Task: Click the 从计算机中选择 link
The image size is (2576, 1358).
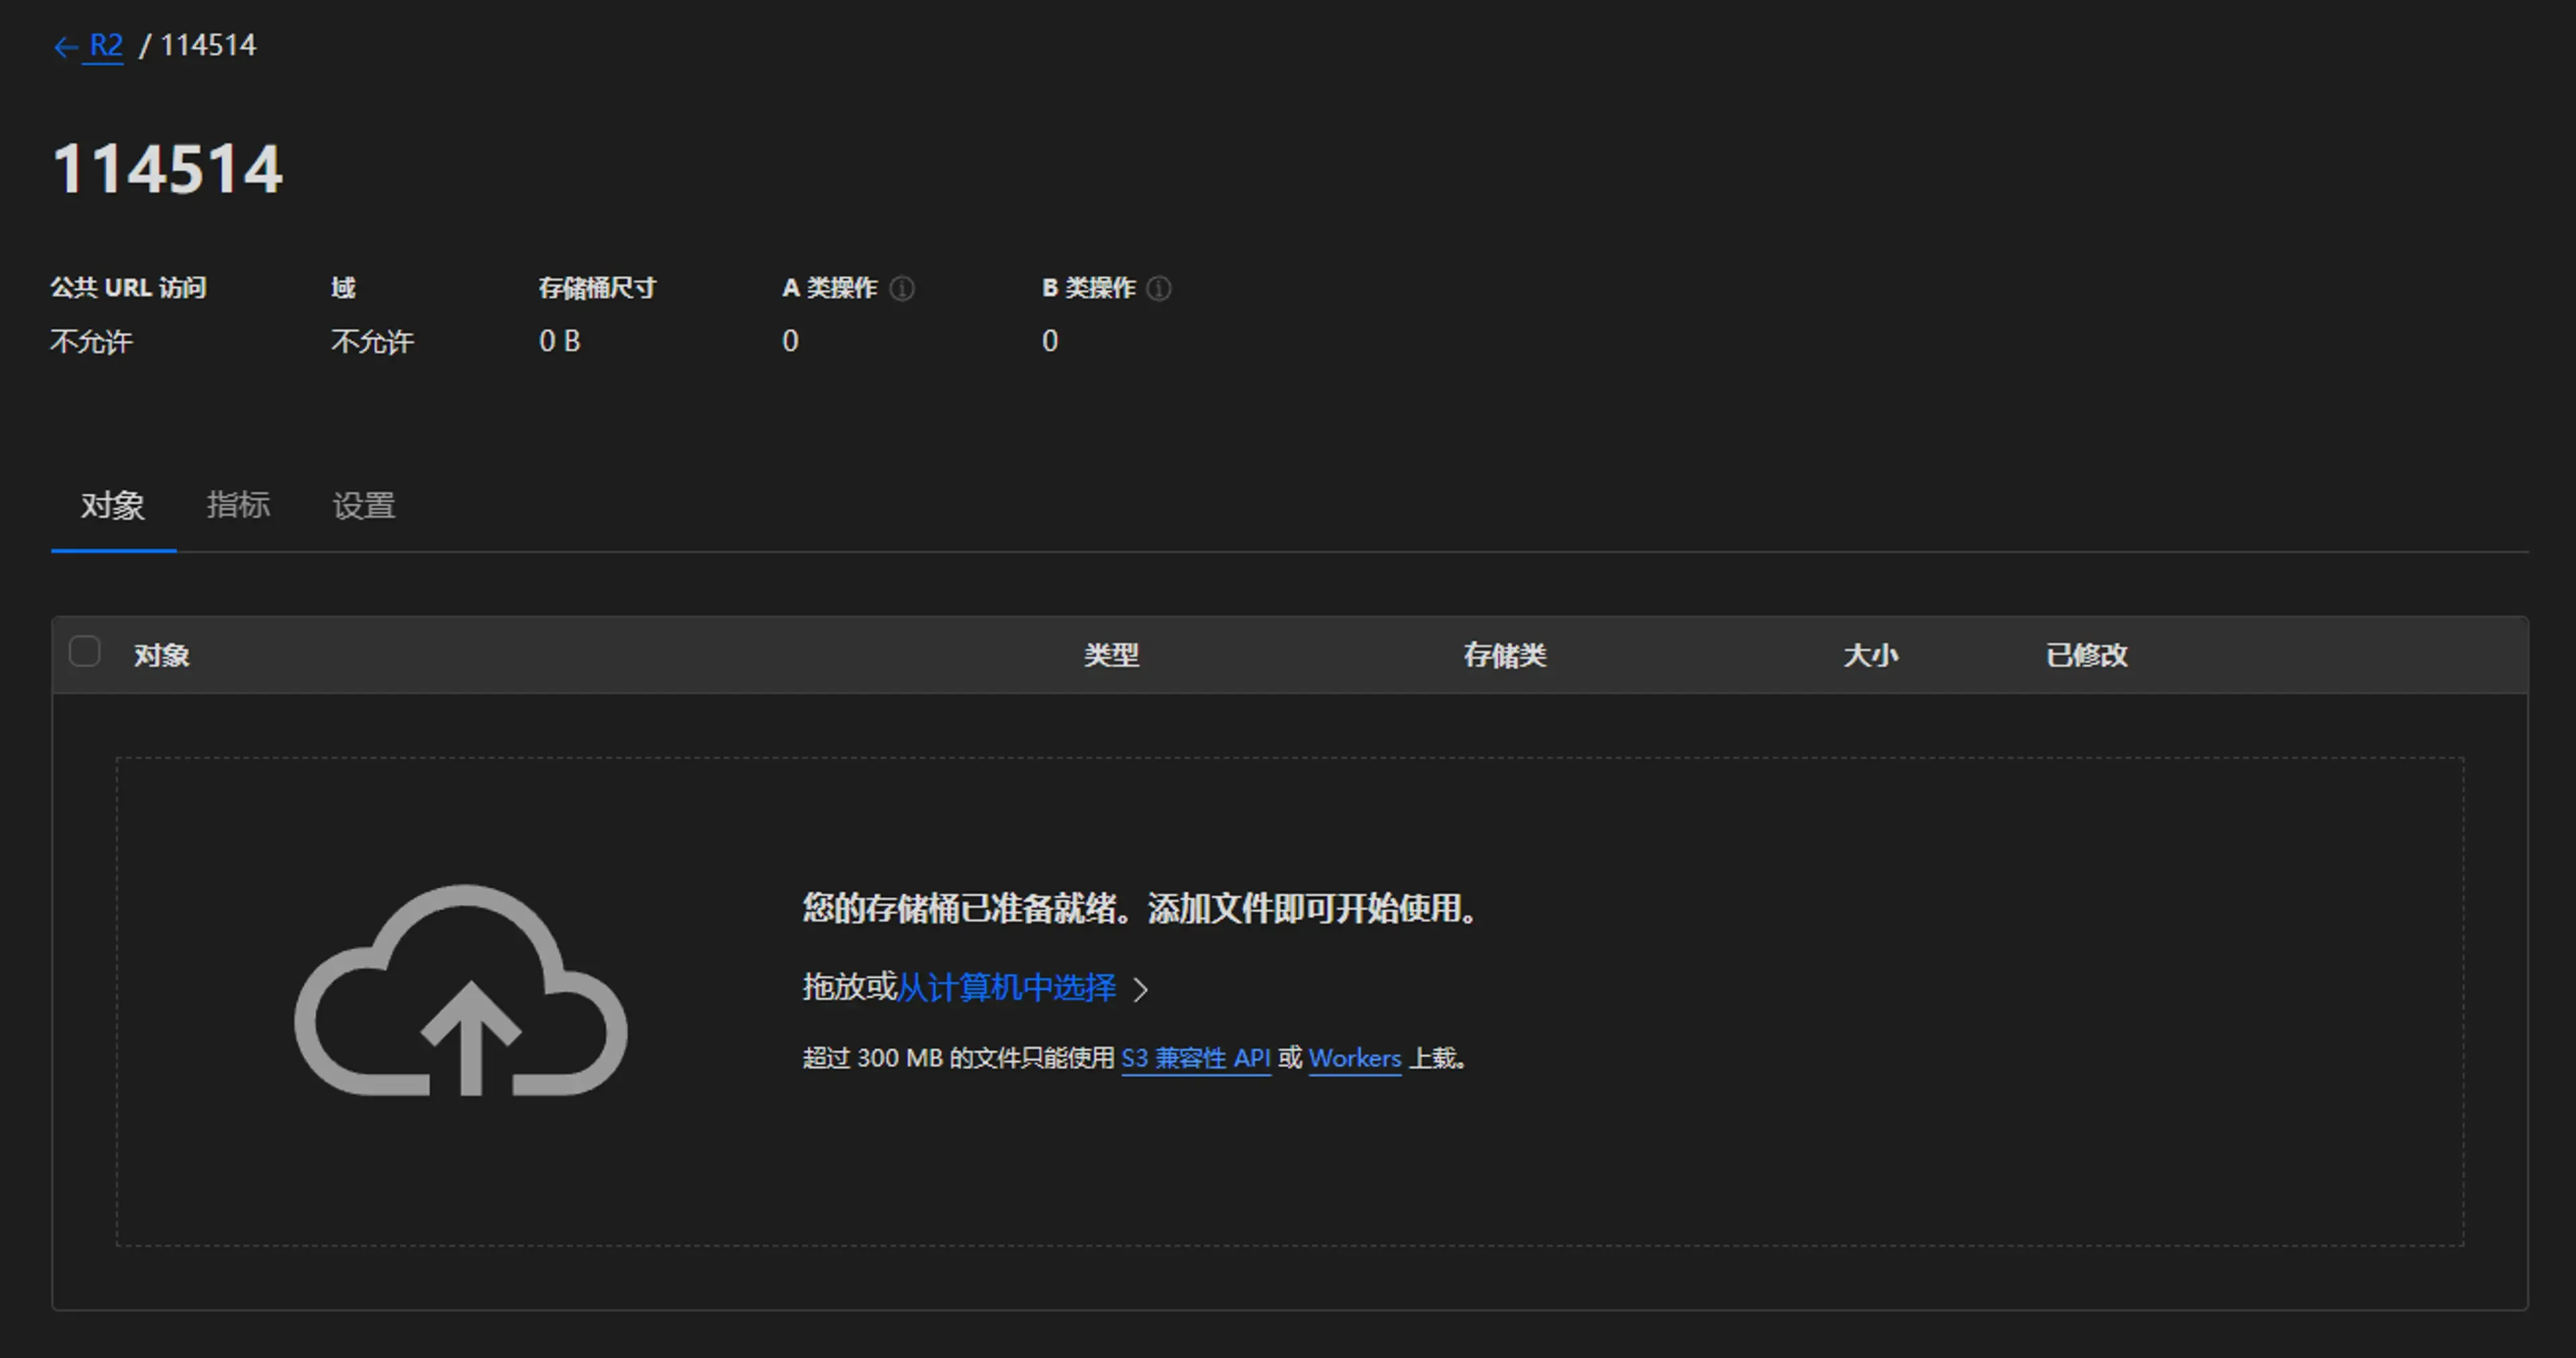Action: click(x=1006, y=988)
